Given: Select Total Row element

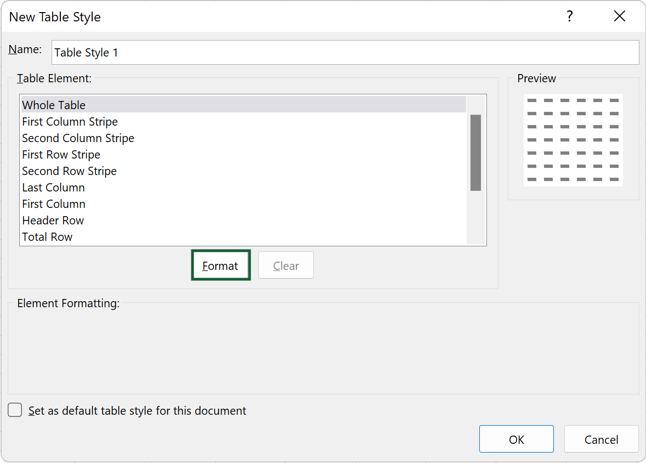Looking at the screenshot, I should (x=47, y=237).
